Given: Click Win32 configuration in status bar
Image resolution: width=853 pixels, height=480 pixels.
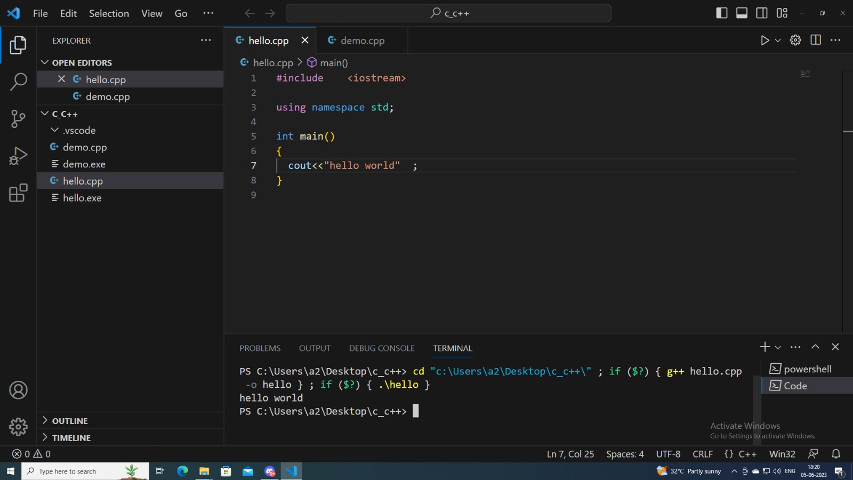Looking at the screenshot, I should coord(782,454).
